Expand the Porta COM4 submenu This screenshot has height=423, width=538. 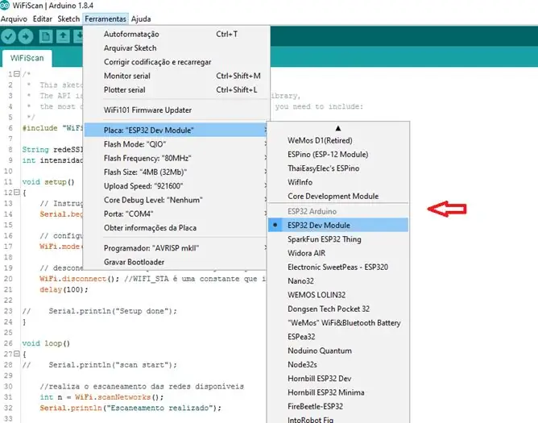click(176, 214)
